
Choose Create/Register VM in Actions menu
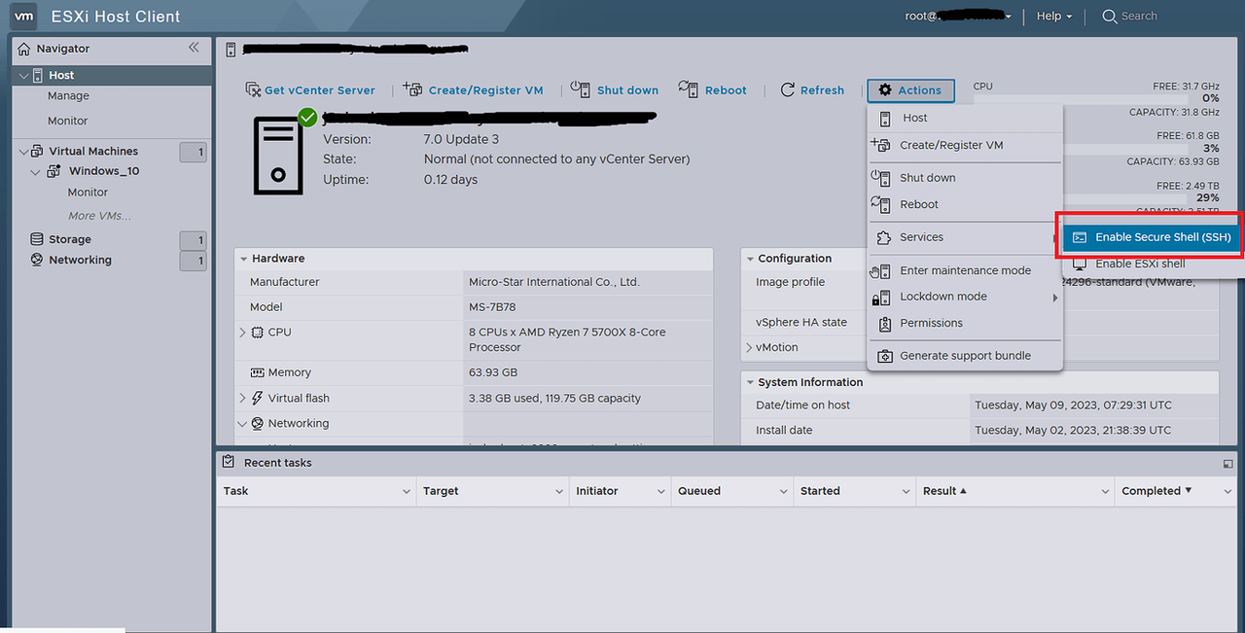tap(964, 145)
